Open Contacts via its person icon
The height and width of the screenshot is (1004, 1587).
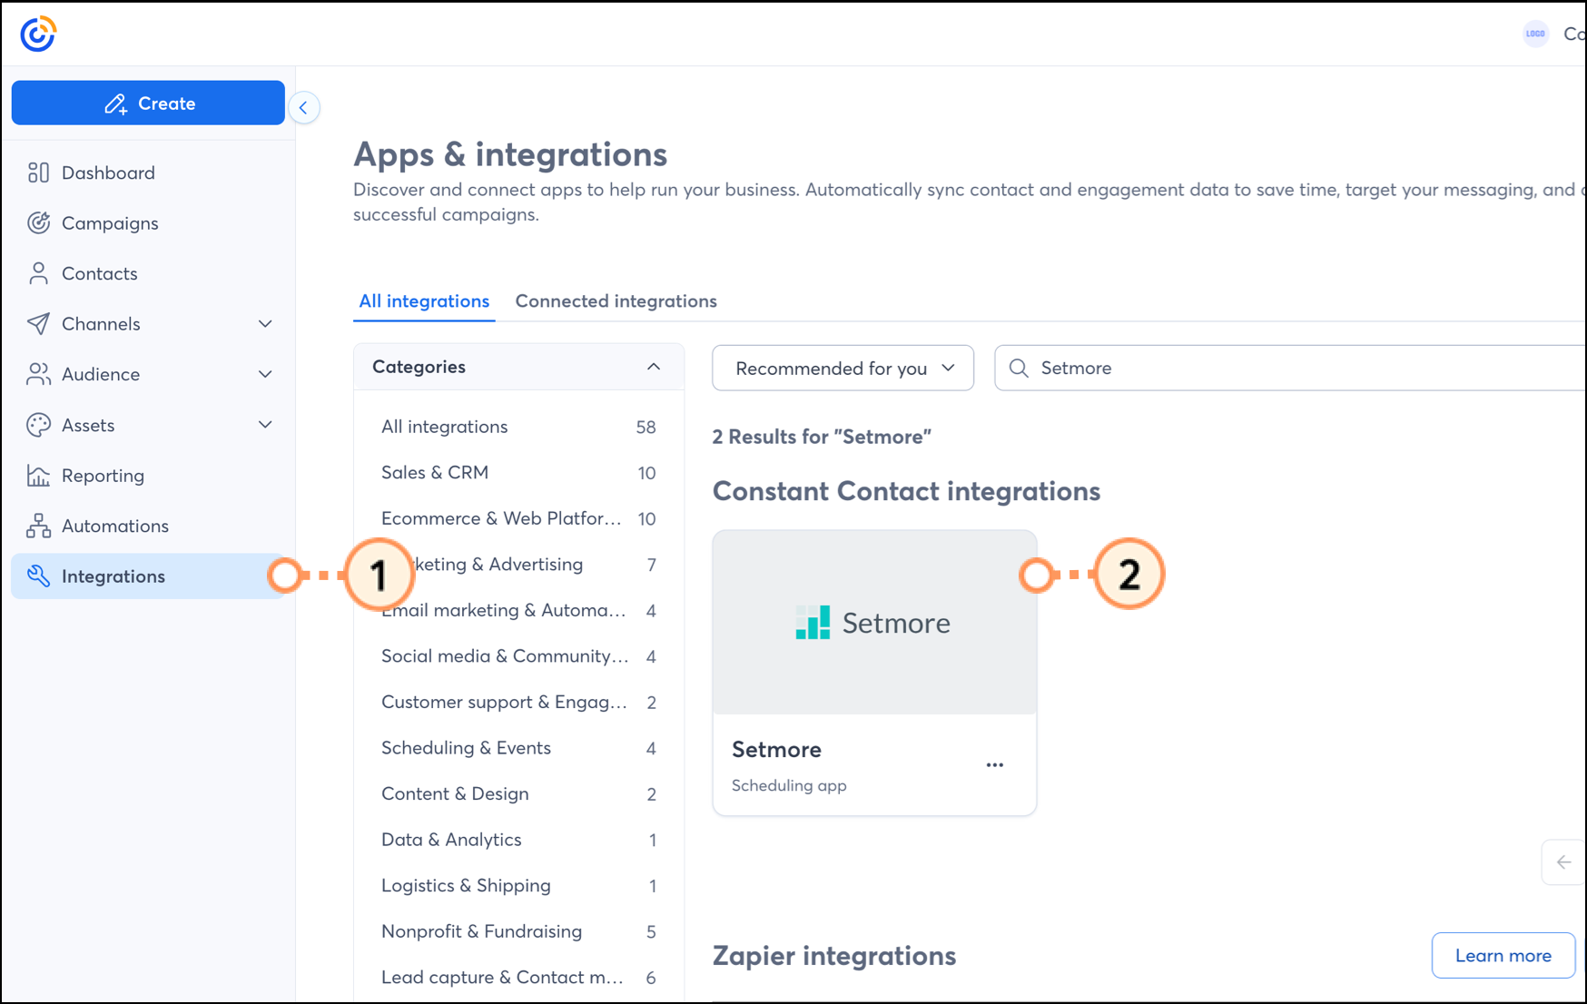[x=38, y=273]
